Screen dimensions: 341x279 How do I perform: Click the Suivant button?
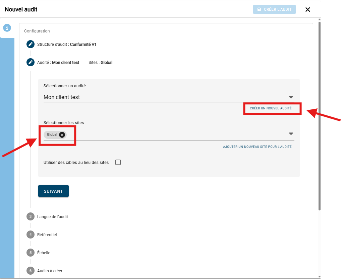[x=53, y=191]
